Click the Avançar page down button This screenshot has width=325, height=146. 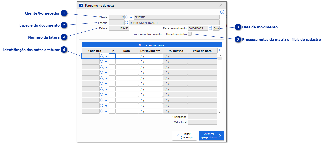[x=211, y=135]
